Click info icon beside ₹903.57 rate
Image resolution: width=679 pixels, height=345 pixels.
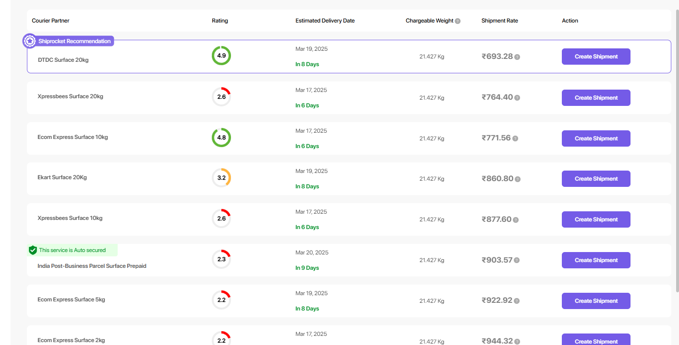[x=517, y=261]
